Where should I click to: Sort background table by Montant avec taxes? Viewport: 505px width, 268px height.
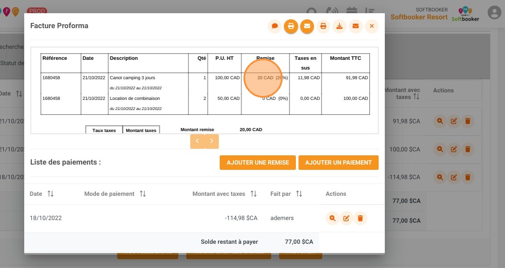point(417,97)
